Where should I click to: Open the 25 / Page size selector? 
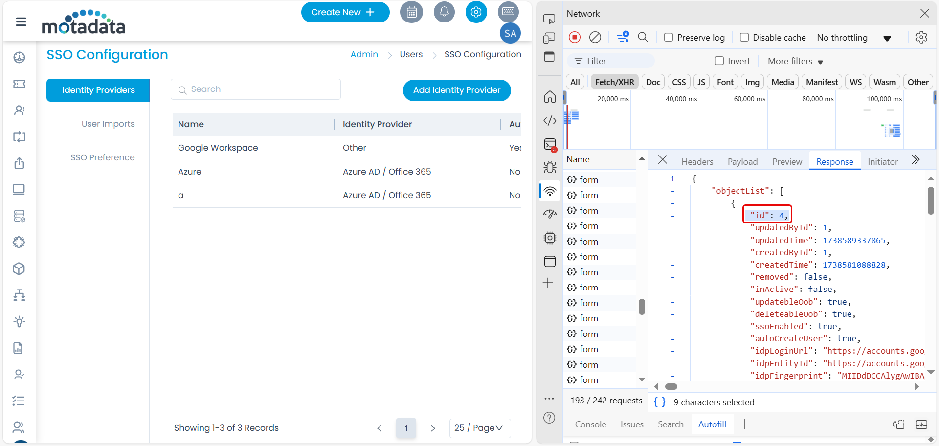click(x=479, y=428)
